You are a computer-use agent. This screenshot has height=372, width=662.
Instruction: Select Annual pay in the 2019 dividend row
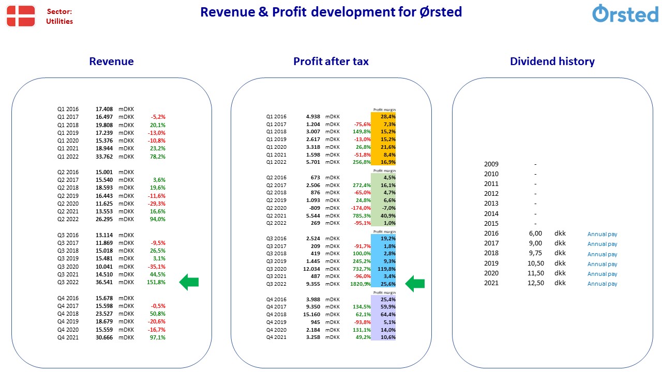pyautogui.click(x=602, y=264)
